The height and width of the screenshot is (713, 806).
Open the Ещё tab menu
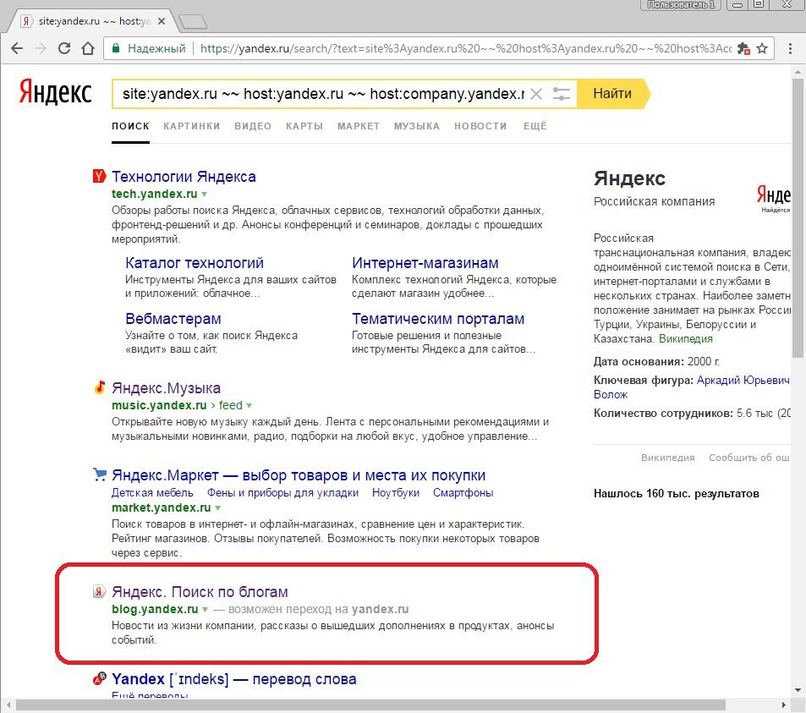coord(535,126)
